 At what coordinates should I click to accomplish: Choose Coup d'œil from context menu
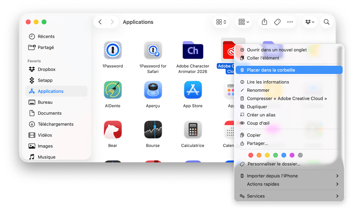click(x=289, y=123)
